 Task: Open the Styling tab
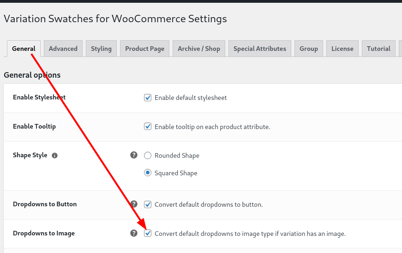[x=101, y=49]
